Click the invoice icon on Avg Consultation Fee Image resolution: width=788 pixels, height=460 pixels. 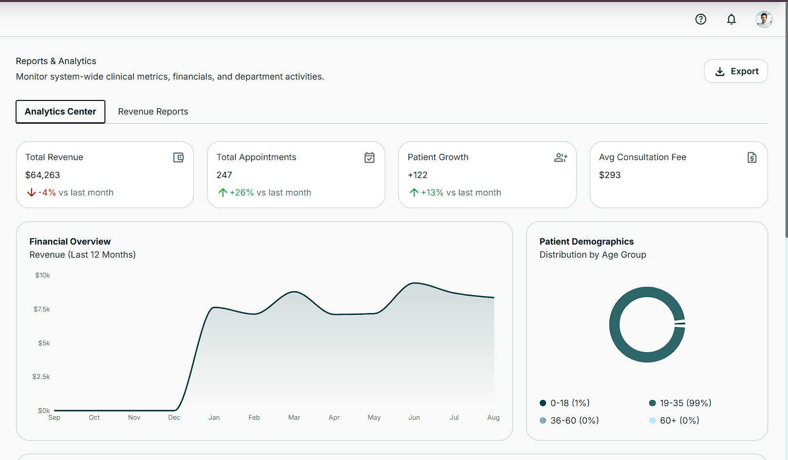pyautogui.click(x=752, y=158)
